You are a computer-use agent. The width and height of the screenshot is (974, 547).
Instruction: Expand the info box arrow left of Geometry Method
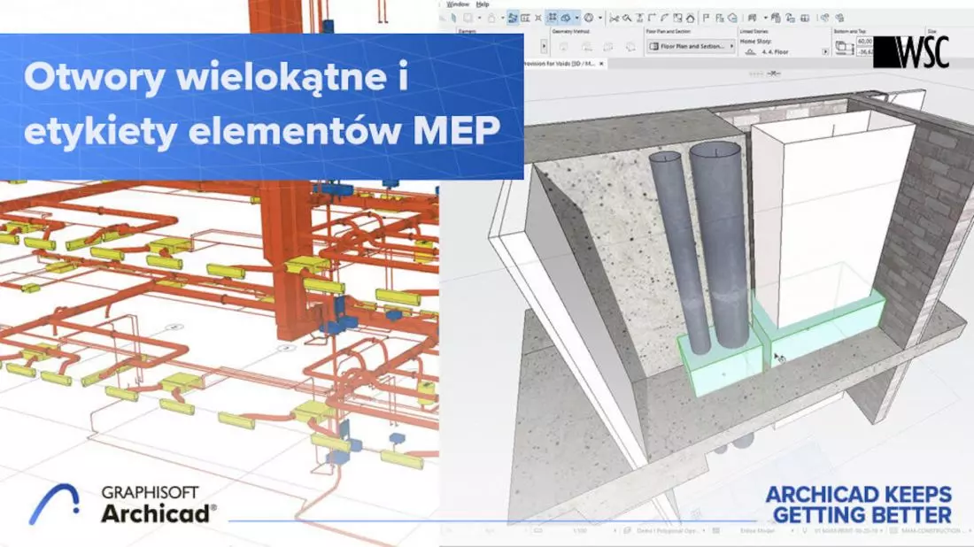[x=544, y=46]
